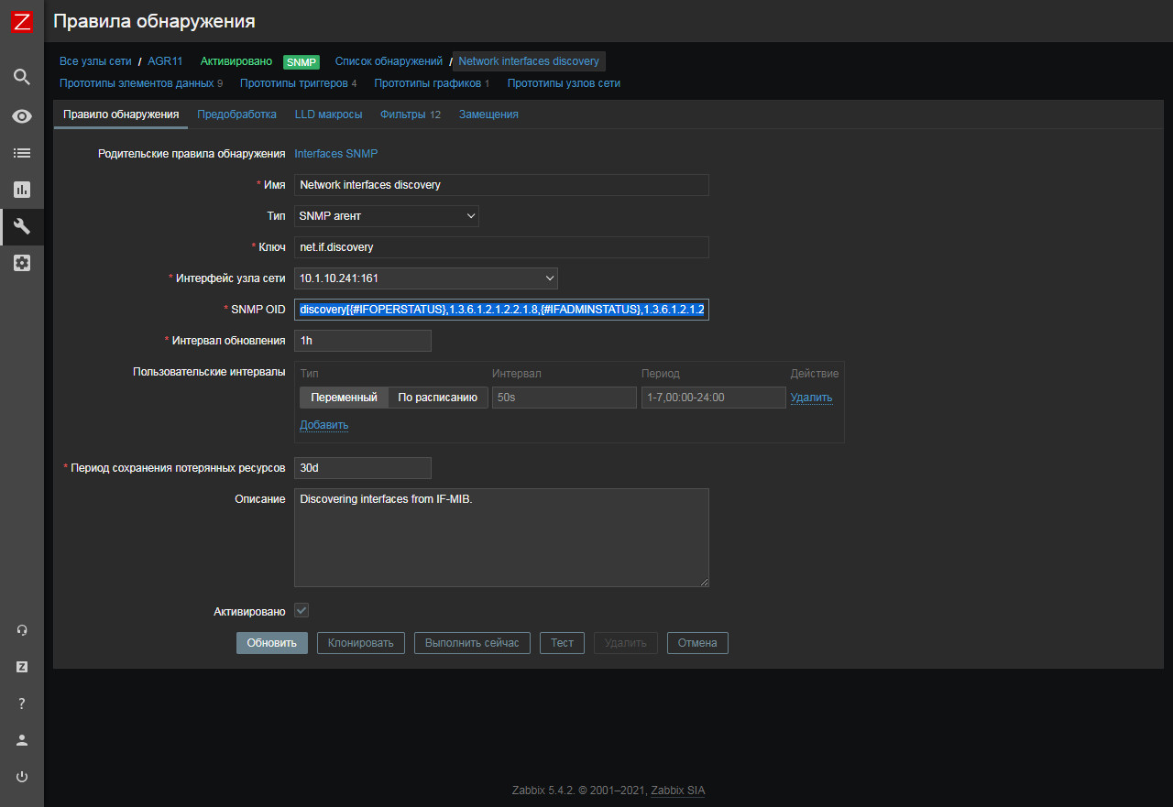Click the Добавить custom interval link
Image resolution: width=1173 pixels, height=807 pixels.
pos(323,425)
